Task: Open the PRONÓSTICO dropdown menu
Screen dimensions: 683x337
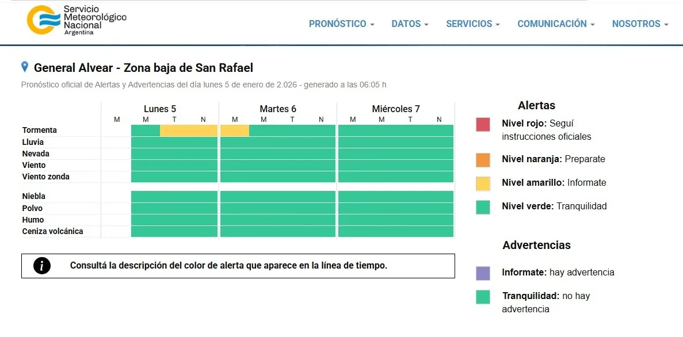Action: (x=341, y=24)
